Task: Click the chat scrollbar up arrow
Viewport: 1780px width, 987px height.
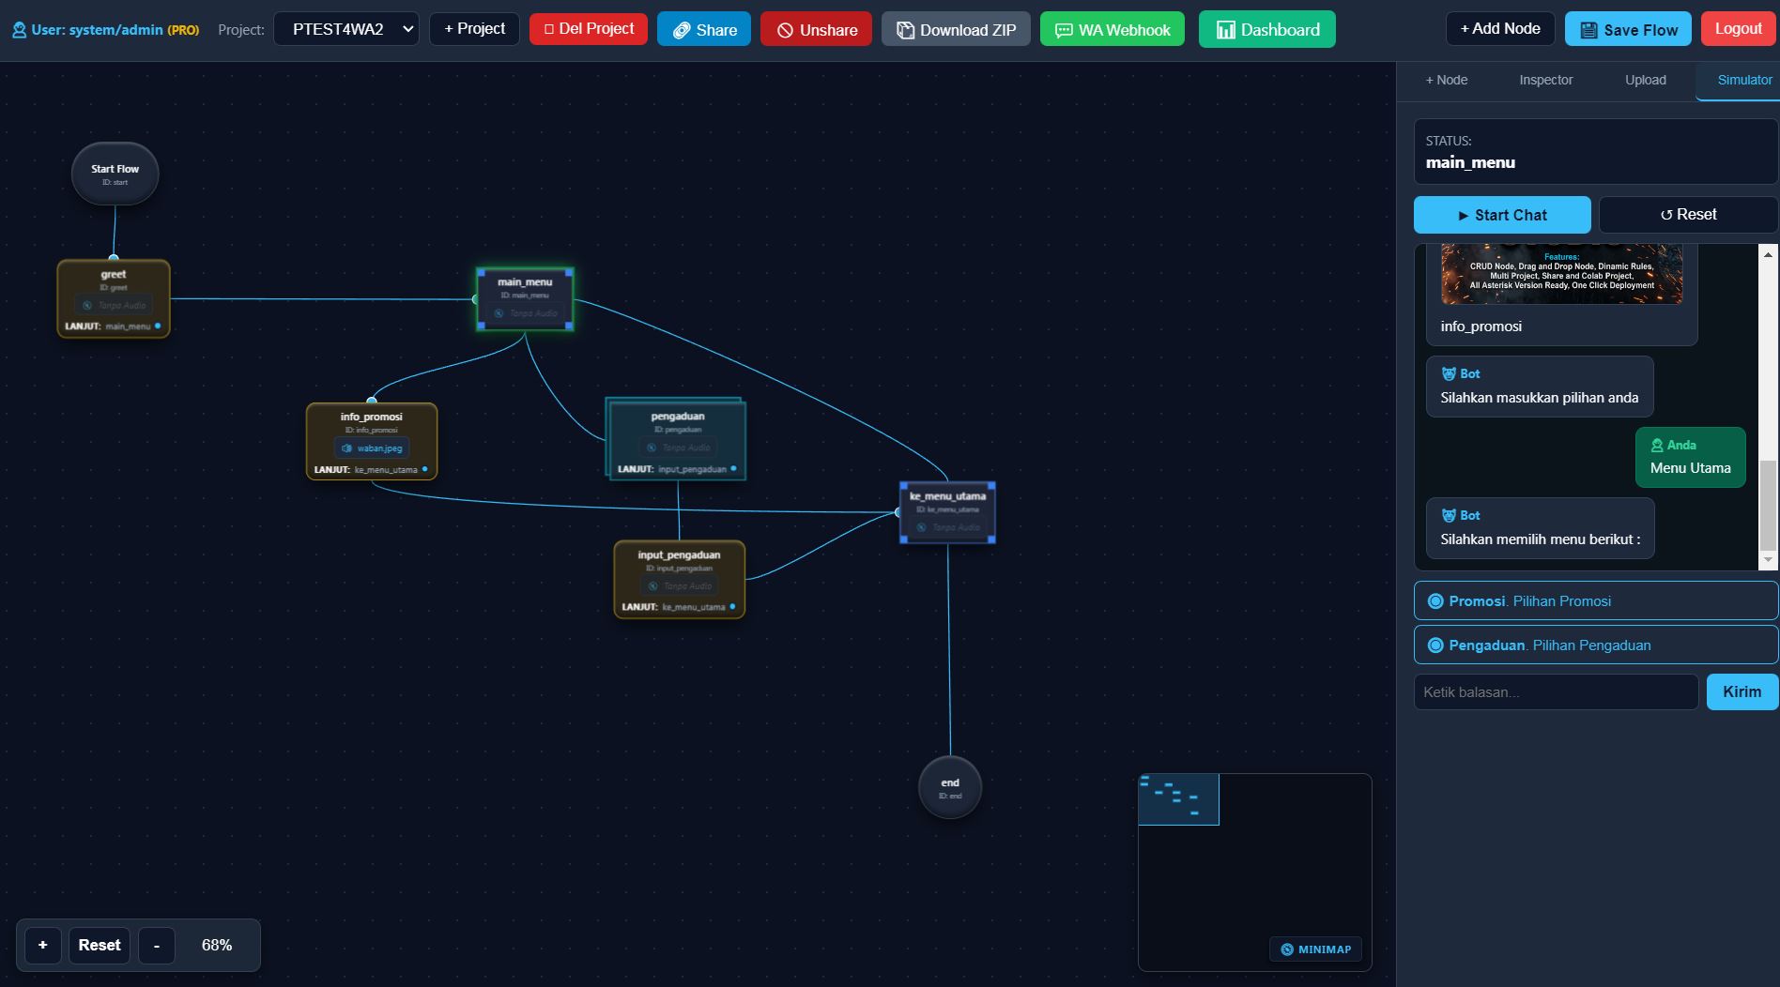Action: pyautogui.click(x=1768, y=254)
